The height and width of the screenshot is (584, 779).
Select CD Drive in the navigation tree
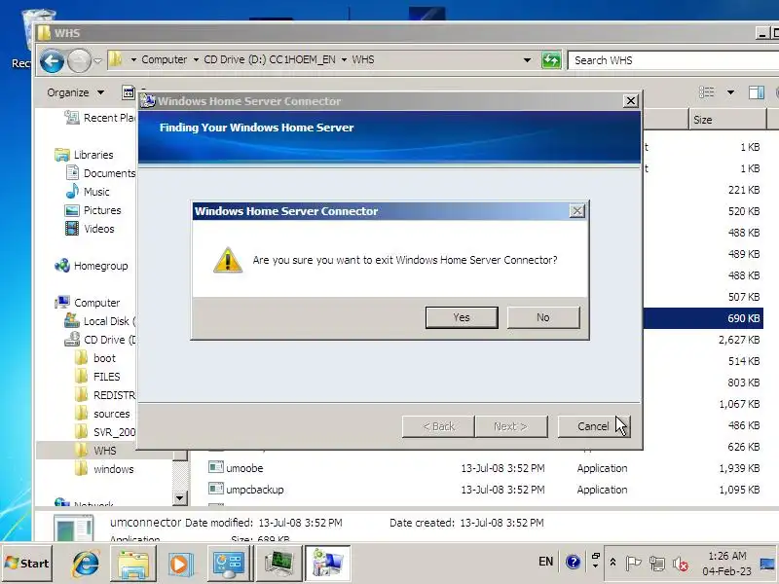click(100, 340)
